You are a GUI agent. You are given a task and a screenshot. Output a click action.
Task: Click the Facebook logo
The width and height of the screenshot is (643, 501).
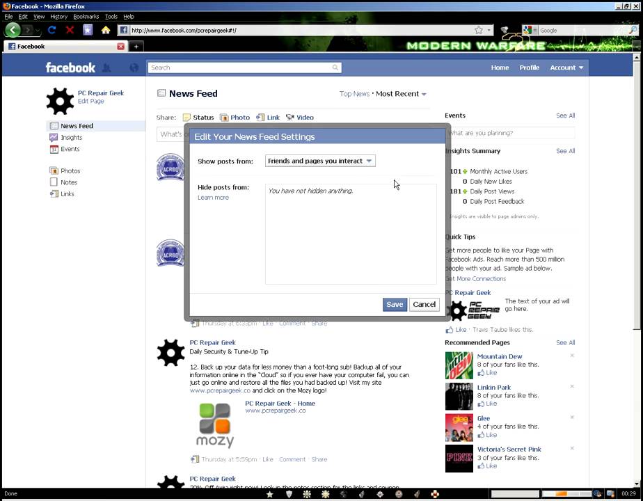point(70,67)
